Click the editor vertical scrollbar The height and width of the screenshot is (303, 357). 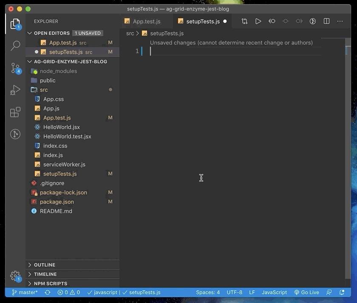pyautogui.click(x=348, y=159)
